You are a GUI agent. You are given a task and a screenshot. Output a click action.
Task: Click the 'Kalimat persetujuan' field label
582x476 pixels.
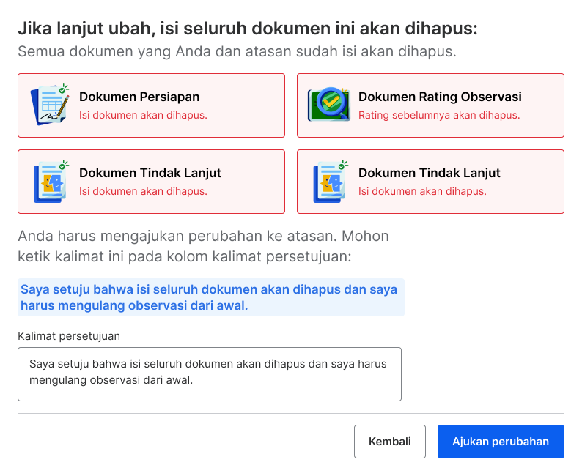[69, 336]
